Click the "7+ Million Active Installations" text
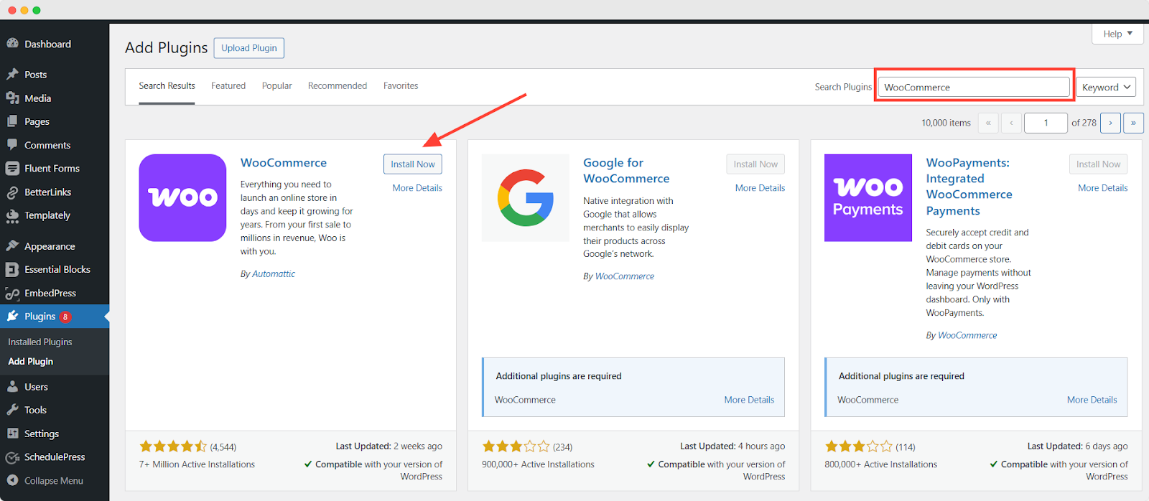The image size is (1149, 501). [x=197, y=464]
